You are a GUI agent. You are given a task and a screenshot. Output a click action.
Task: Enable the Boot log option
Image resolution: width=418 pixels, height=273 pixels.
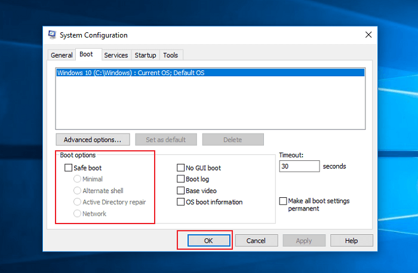coord(181,179)
